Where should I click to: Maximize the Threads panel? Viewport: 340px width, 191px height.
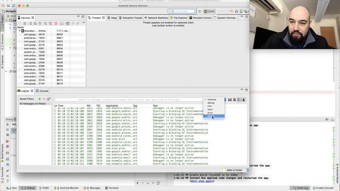point(246,16)
